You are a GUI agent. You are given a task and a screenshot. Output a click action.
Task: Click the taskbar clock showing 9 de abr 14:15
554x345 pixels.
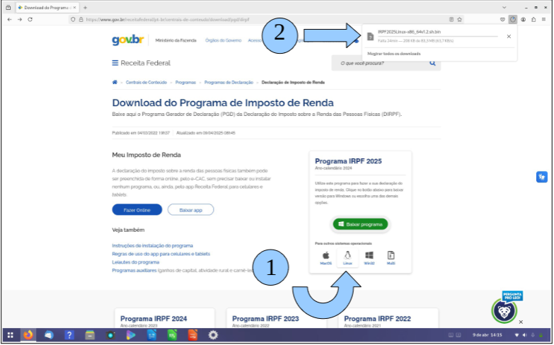pos(487,335)
